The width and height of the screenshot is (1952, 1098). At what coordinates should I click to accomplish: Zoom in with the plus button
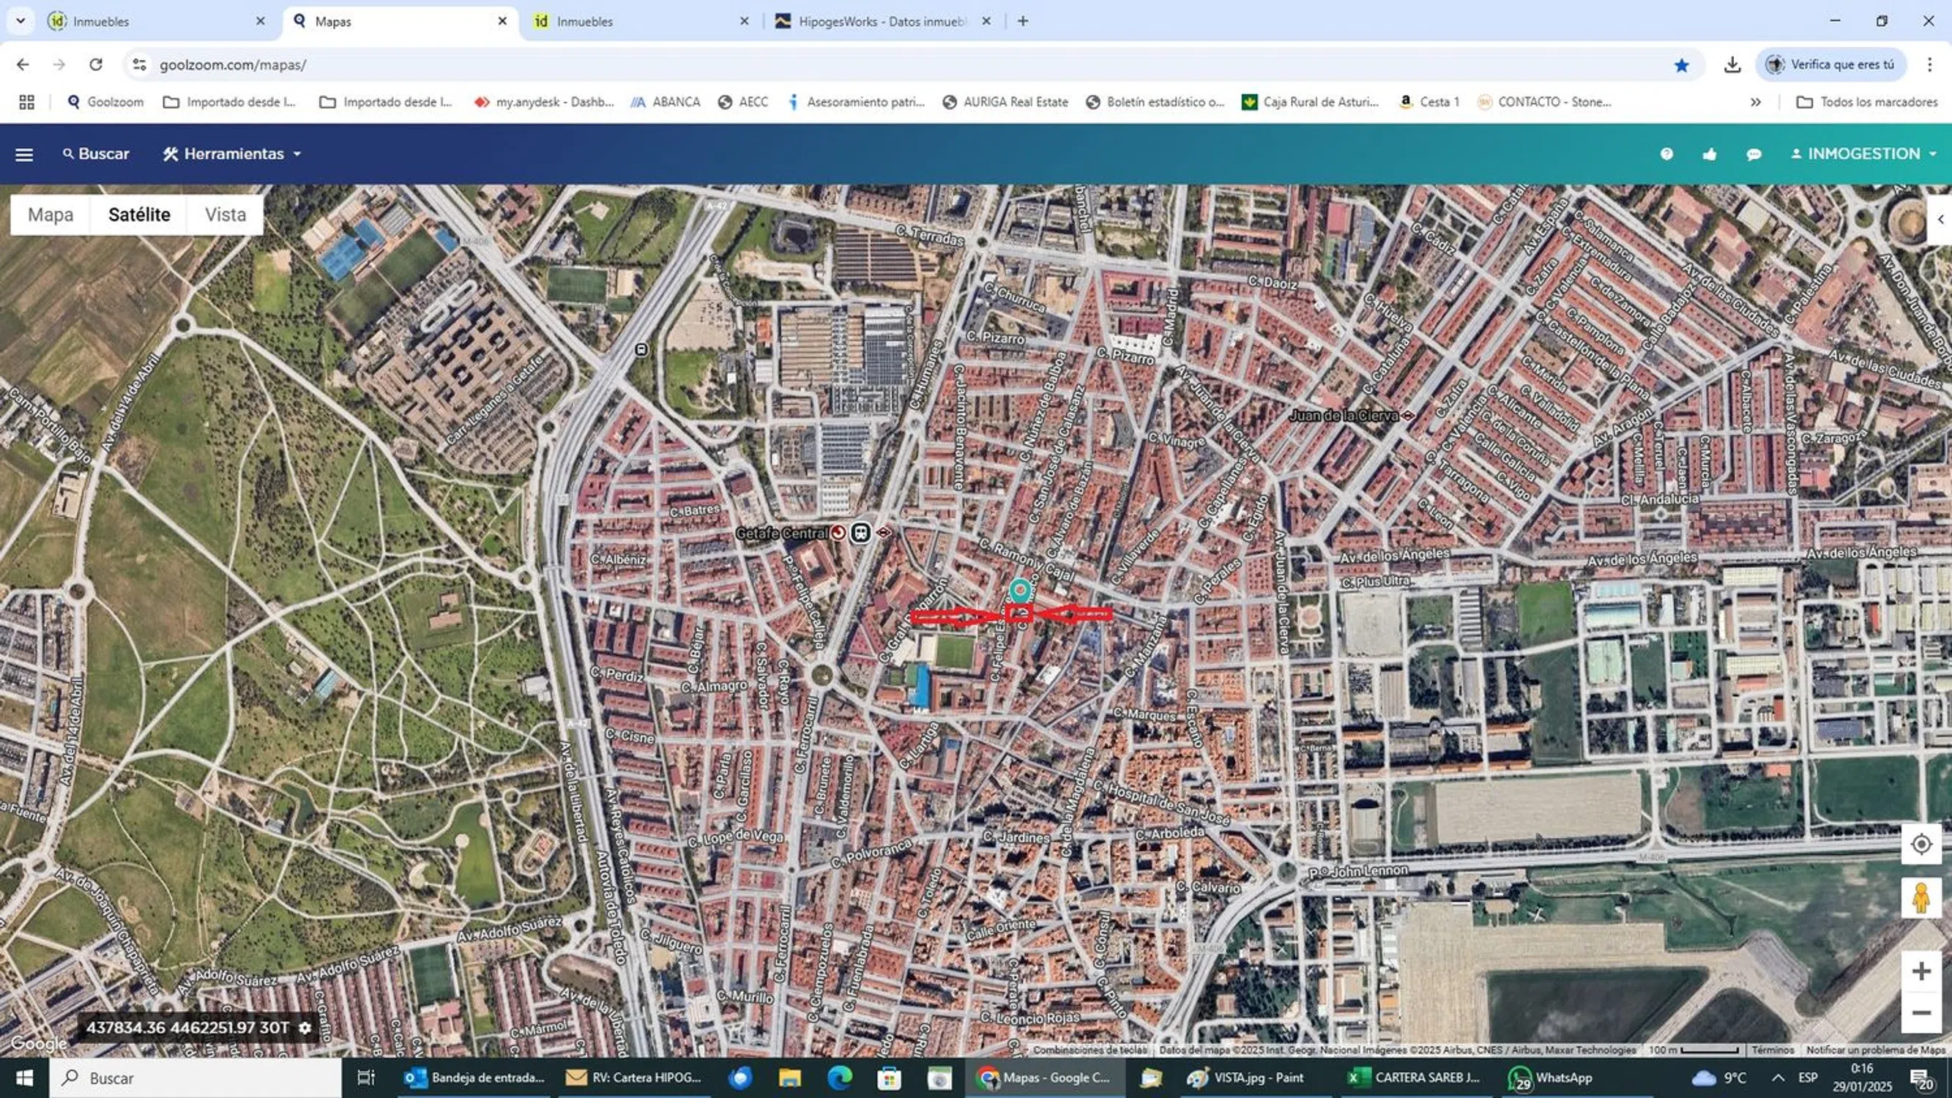pyautogui.click(x=1921, y=971)
